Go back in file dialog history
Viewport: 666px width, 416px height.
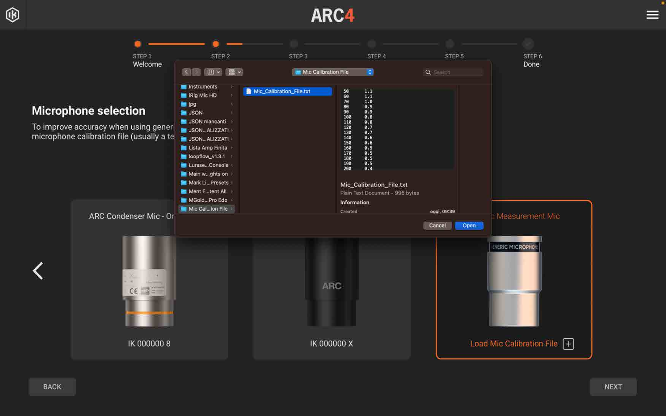[187, 72]
